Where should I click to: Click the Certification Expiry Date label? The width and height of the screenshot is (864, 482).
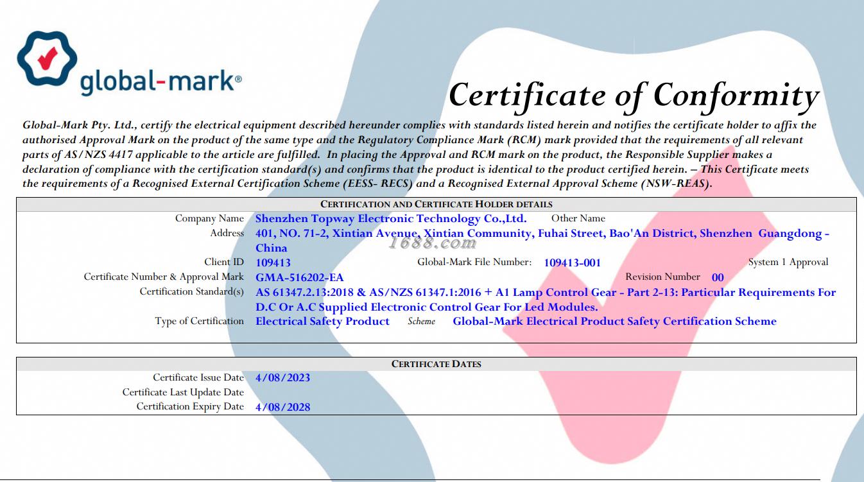190,406
